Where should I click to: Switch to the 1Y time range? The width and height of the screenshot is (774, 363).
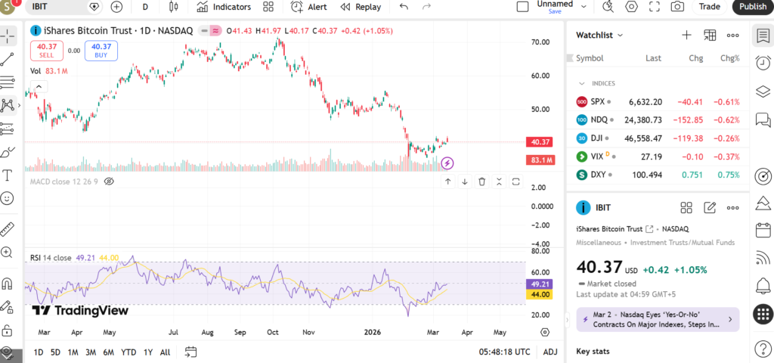[x=148, y=352]
